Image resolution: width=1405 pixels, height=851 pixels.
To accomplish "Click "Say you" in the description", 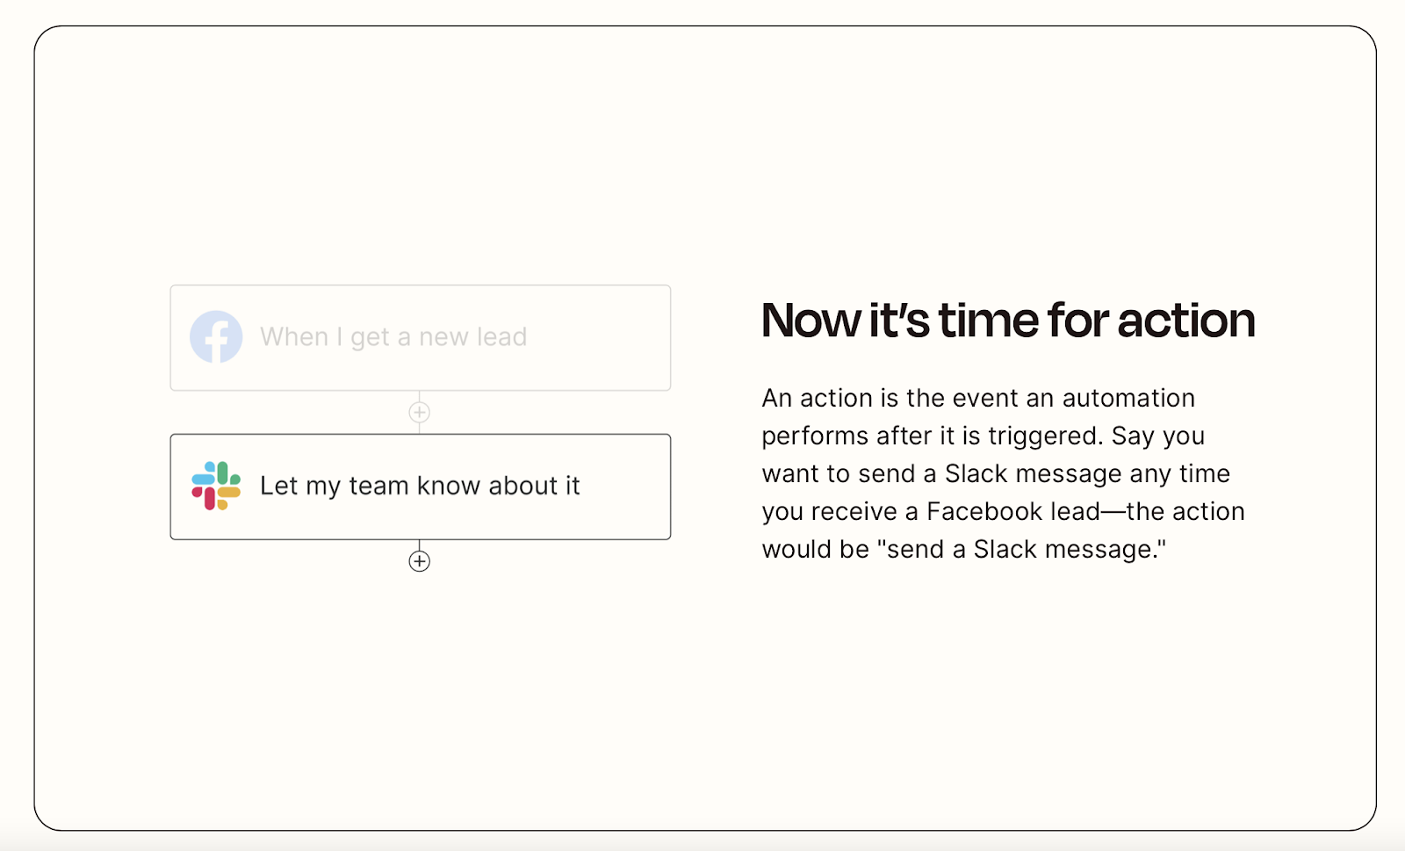I will (1158, 436).
